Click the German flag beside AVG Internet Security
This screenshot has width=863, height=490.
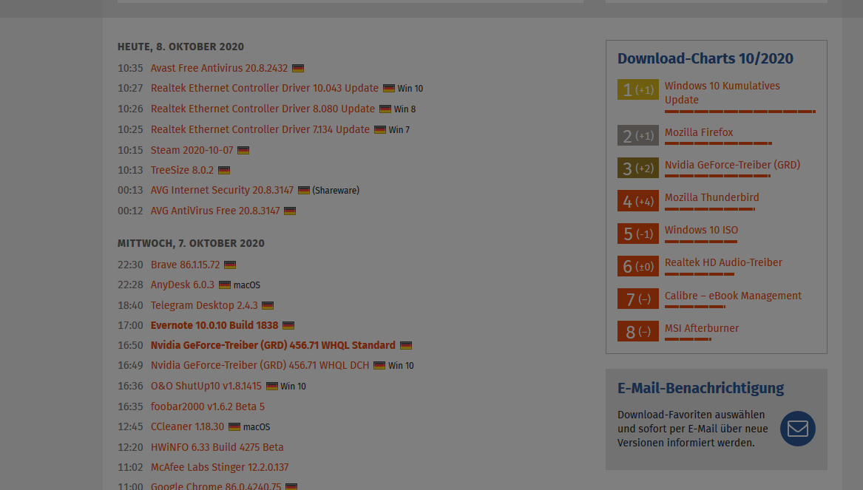[304, 190]
